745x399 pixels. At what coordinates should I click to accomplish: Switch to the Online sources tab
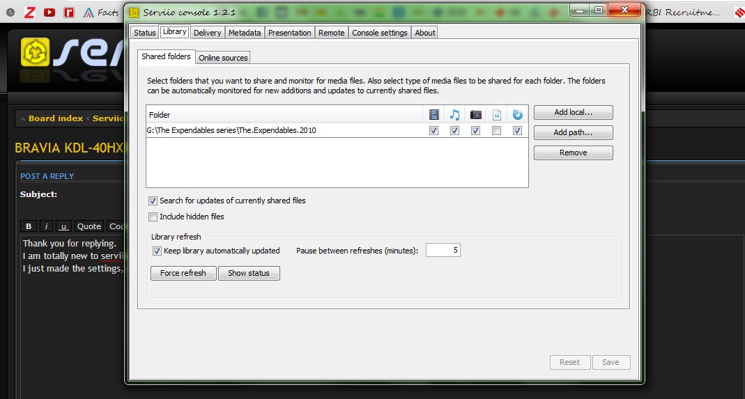223,58
